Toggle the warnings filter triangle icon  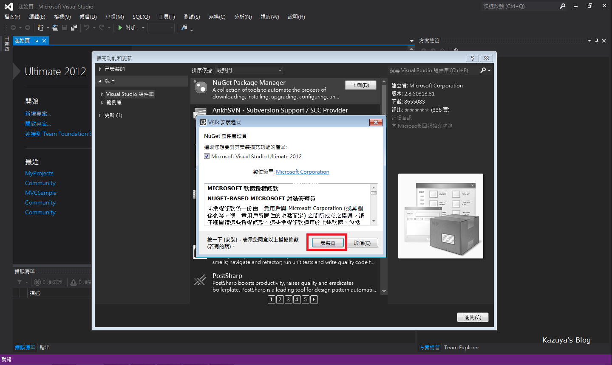pyautogui.click(x=74, y=282)
